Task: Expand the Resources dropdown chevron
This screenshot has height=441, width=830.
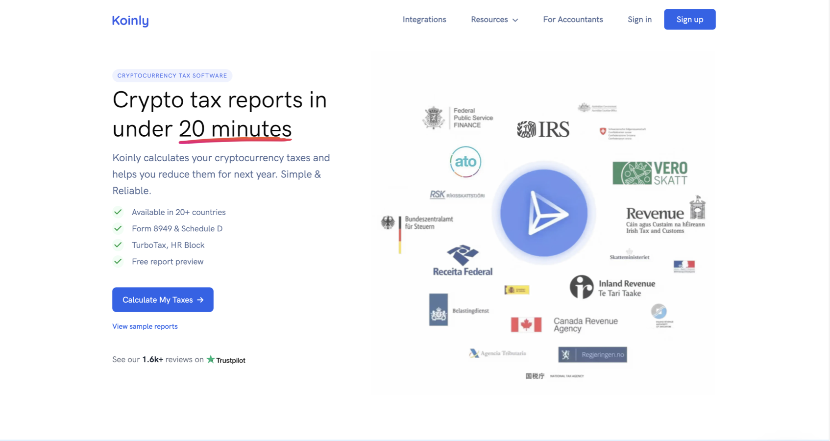Action: pyautogui.click(x=515, y=20)
